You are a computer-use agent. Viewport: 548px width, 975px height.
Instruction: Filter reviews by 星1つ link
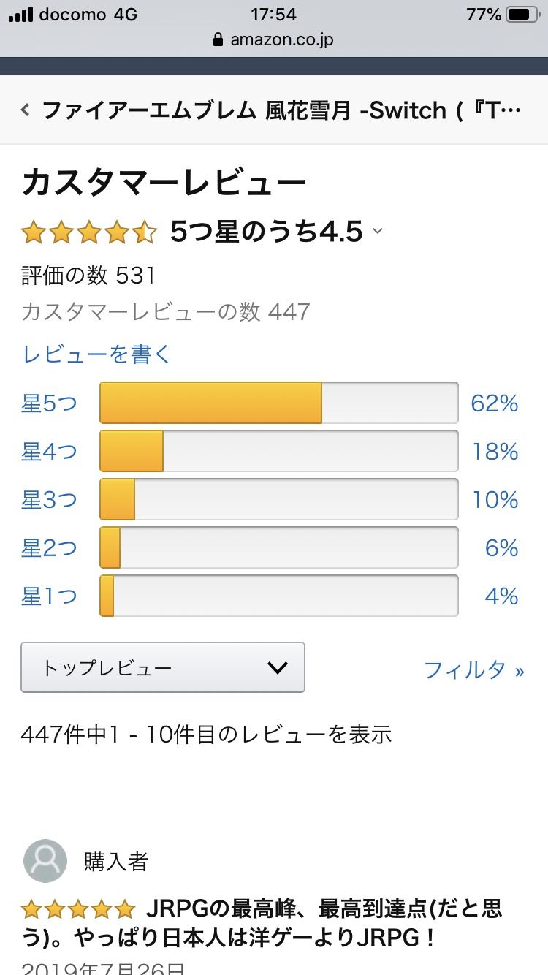(49, 596)
